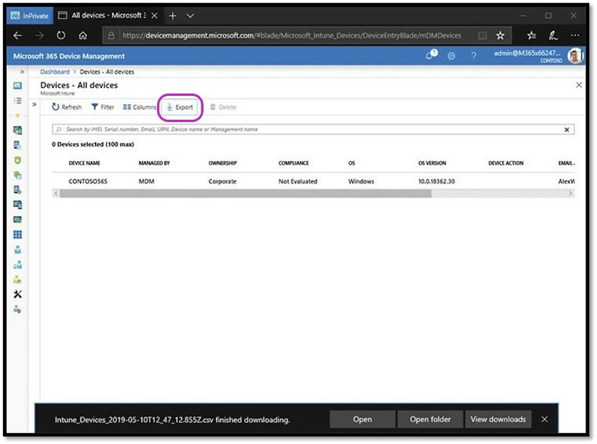Reload the page with the browser refresh icon
This screenshot has width=597, height=444.
(60, 35)
